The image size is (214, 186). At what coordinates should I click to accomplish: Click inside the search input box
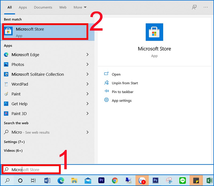[x=31, y=169]
